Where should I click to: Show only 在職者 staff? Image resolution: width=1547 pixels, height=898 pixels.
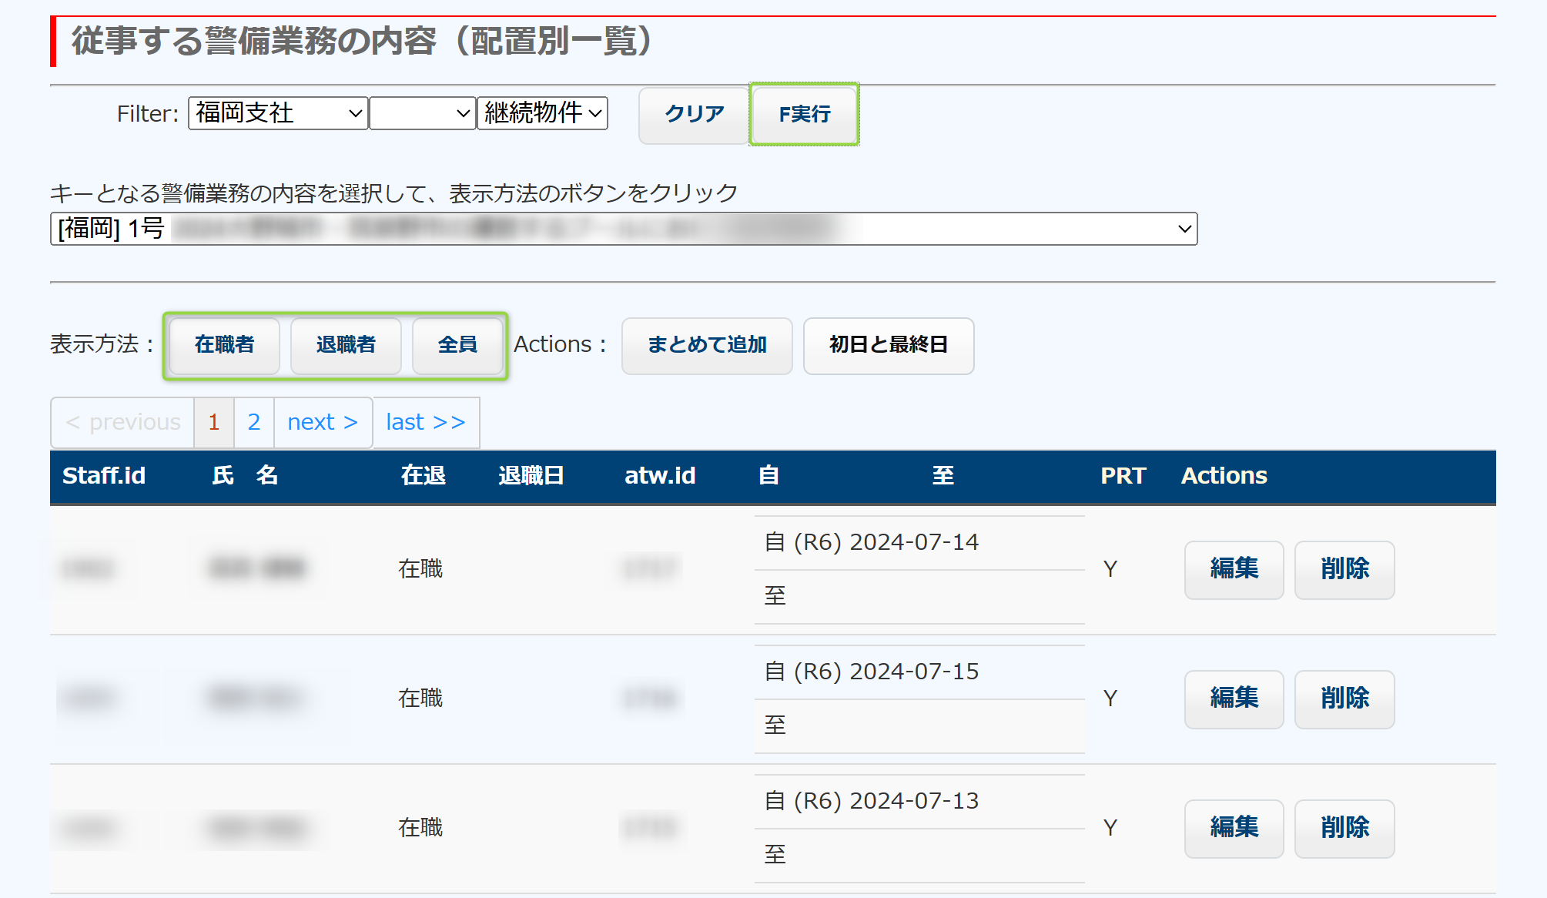point(224,344)
